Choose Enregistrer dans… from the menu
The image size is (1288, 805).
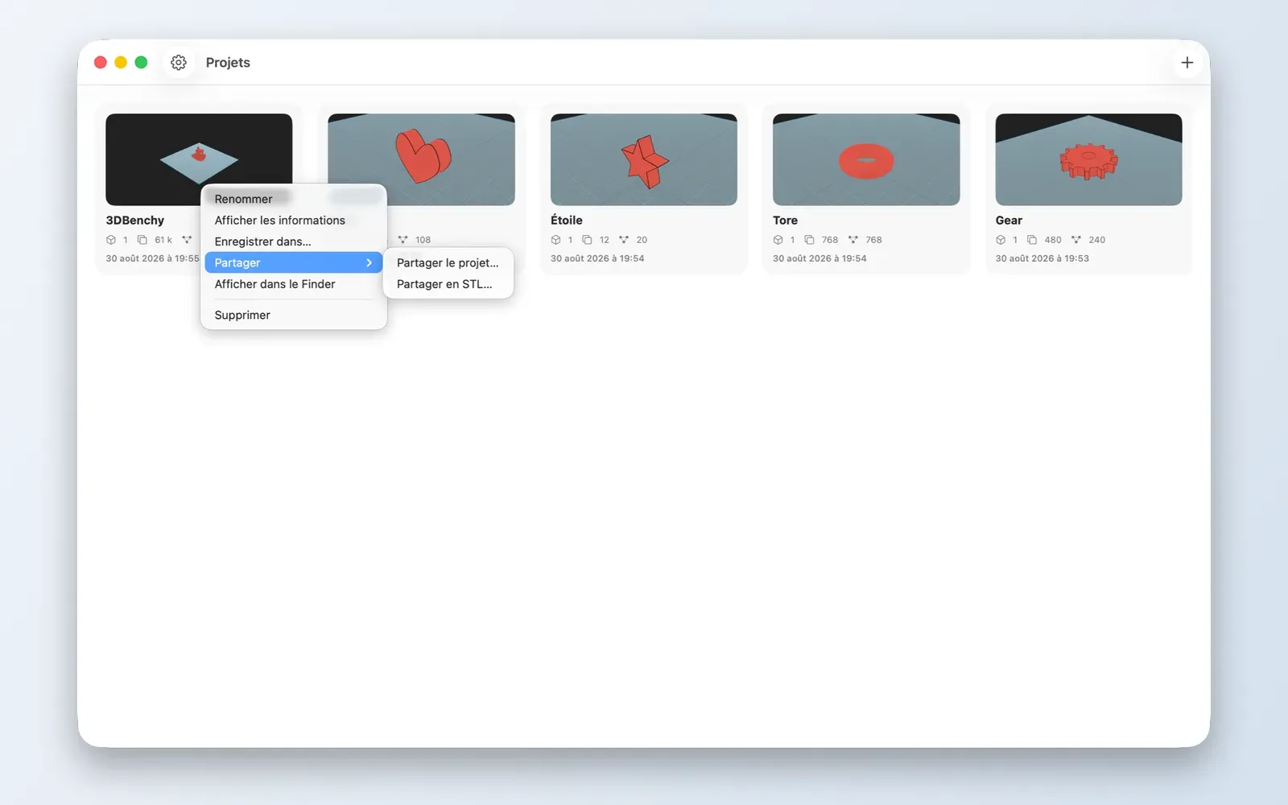[293, 242]
